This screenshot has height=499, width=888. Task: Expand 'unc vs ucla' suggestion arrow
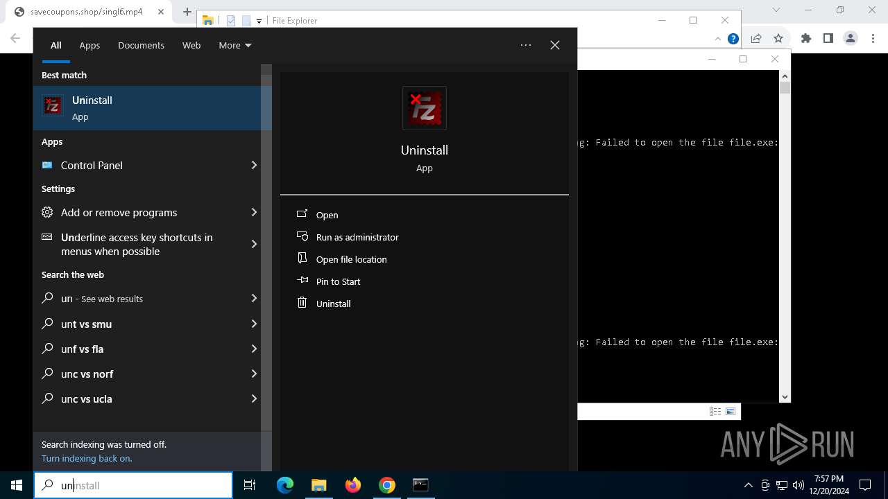click(x=254, y=399)
